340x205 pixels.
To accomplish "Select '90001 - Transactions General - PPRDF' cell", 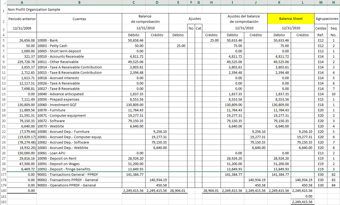I will (79, 174).
